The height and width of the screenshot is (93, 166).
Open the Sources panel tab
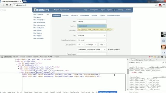pyautogui.click(x=22, y=57)
